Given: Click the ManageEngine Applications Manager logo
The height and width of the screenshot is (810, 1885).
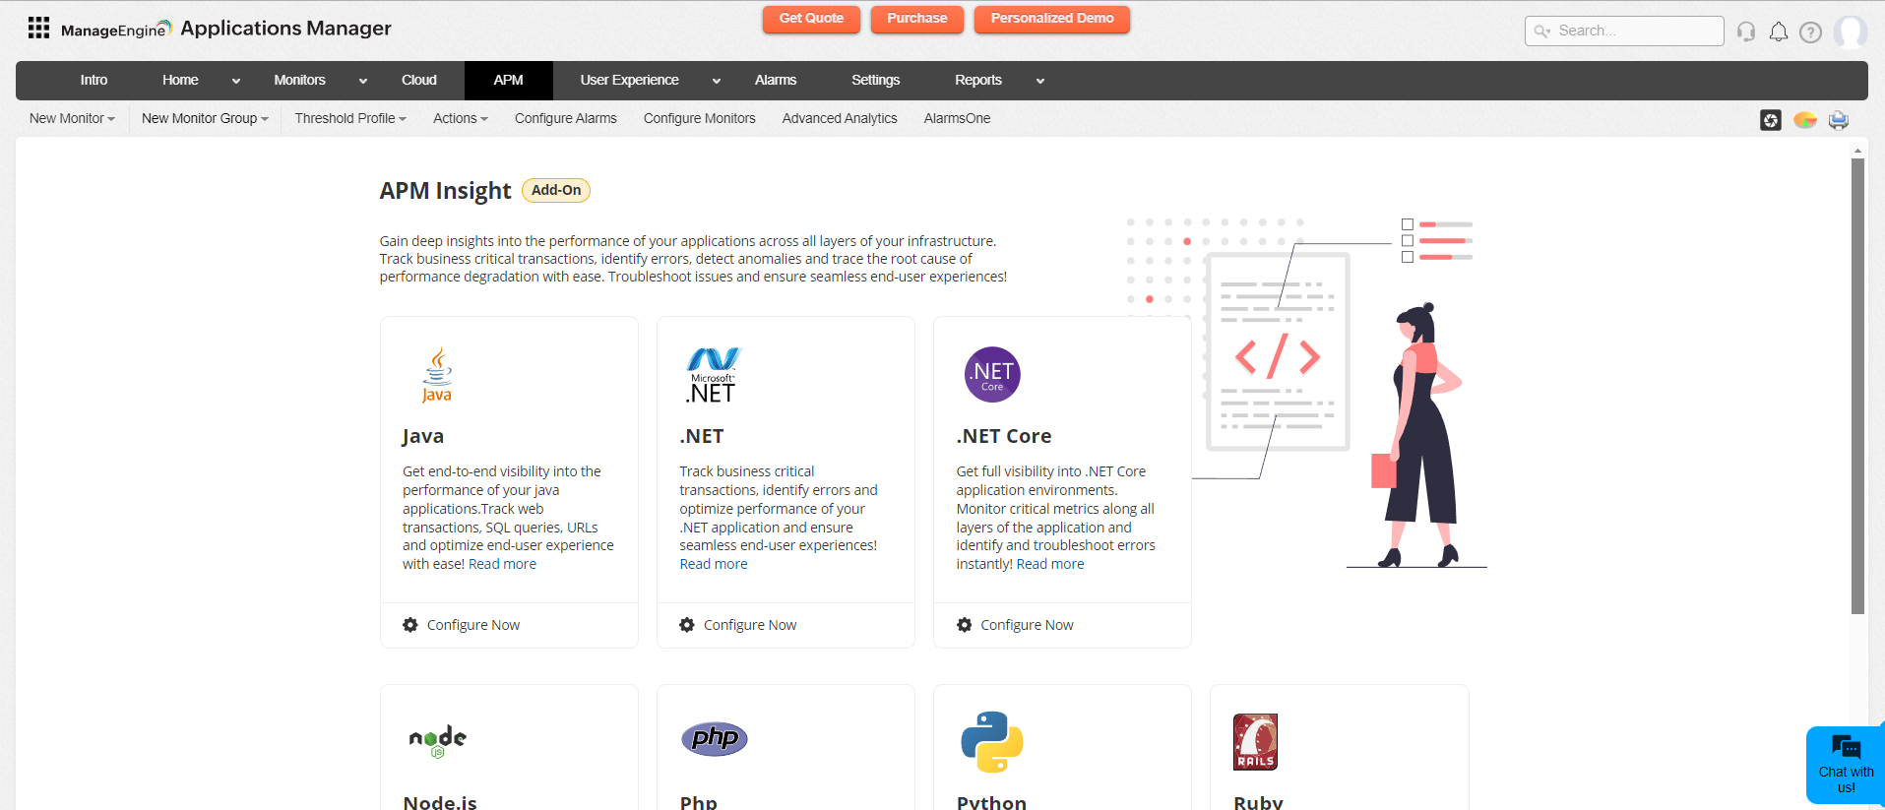Looking at the screenshot, I should pyautogui.click(x=226, y=29).
